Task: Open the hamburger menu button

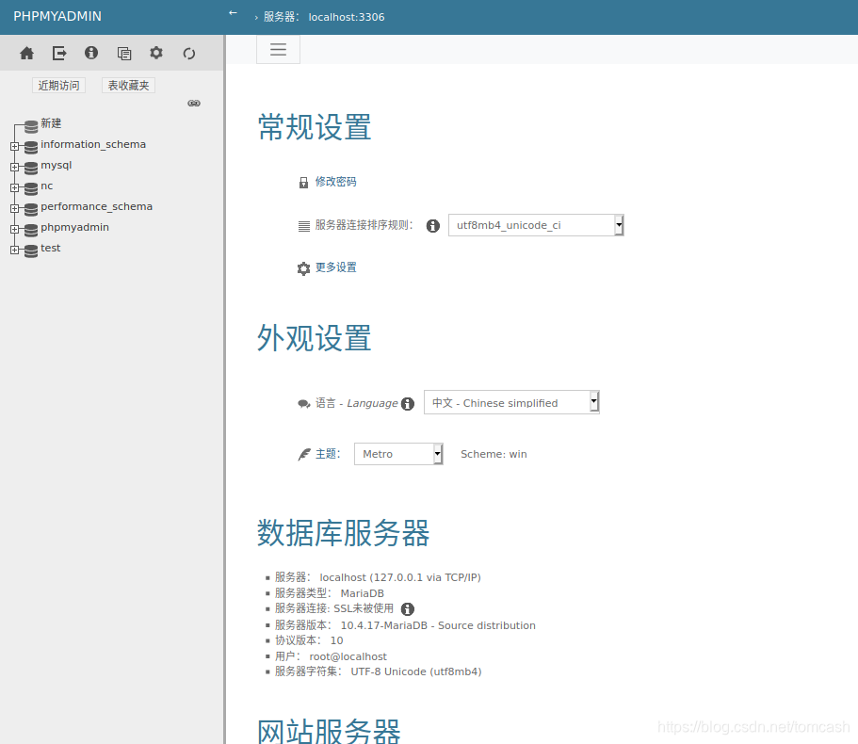Action: point(278,49)
